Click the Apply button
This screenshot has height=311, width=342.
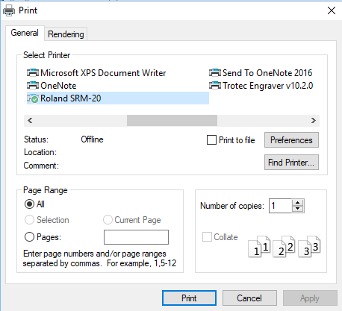tap(310, 298)
